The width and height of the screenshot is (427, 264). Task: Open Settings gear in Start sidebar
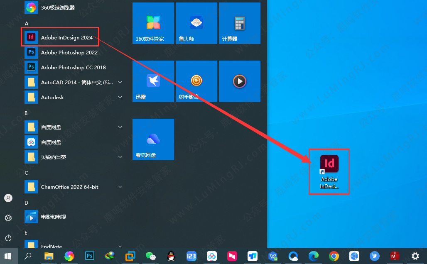8,218
